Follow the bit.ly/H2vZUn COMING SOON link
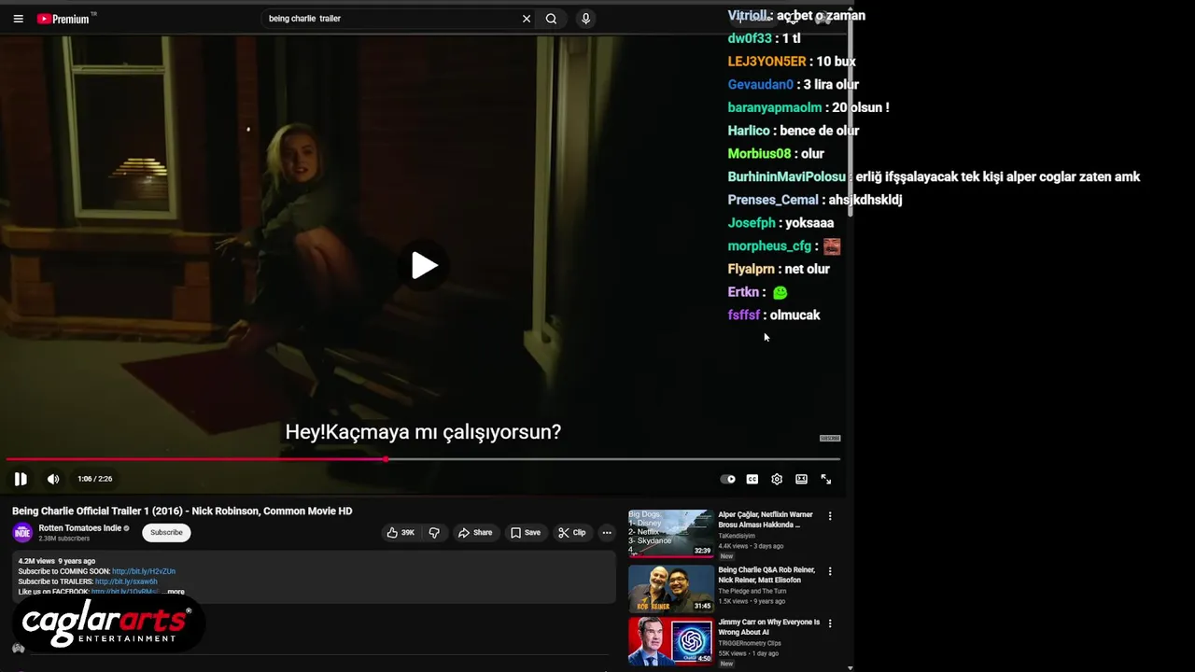Screen dimensions: 1195x672 [144, 571]
